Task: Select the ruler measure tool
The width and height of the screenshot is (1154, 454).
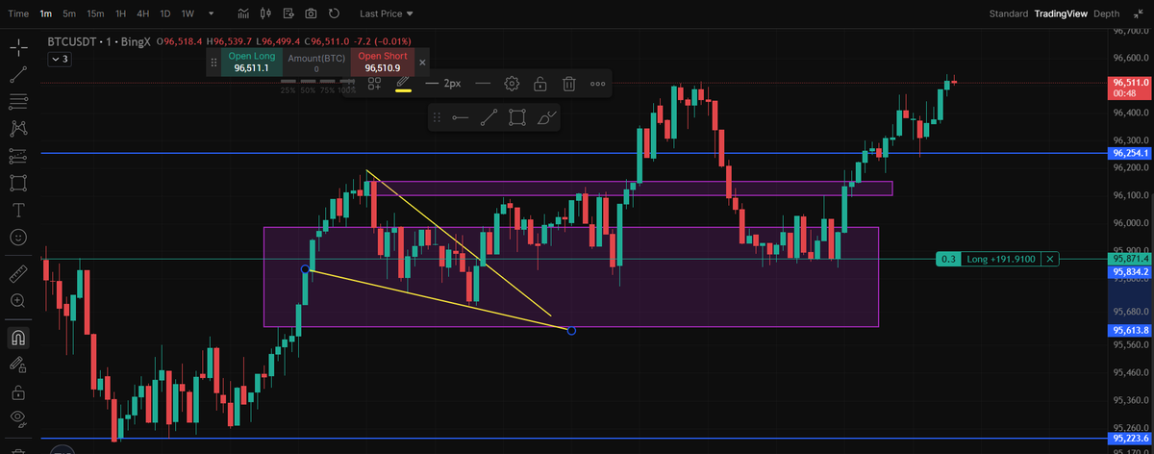Action: (x=18, y=274)
